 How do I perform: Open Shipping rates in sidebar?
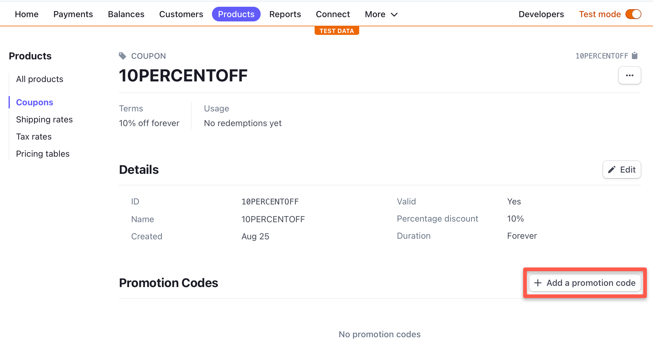44,119
